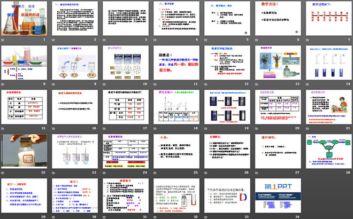Click the animation star under slide 23
Viewport: 353px width, 219px height.
[x=53, y=173]
